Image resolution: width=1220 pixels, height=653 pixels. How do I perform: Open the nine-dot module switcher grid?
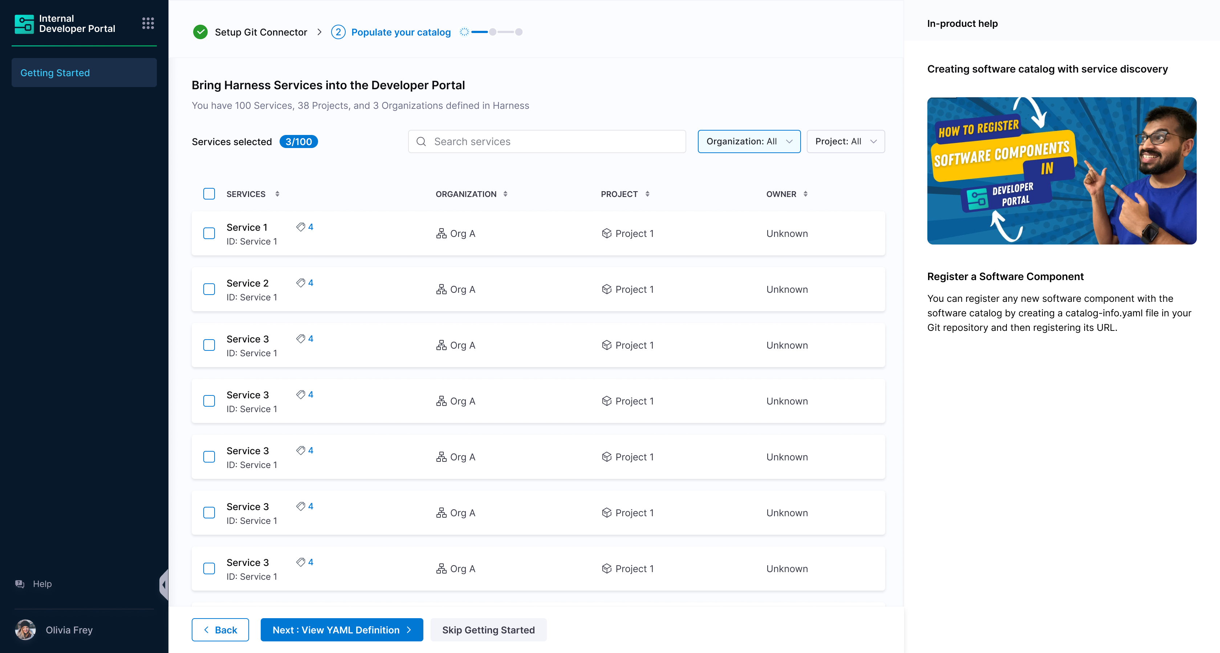[x=148, y=23]
